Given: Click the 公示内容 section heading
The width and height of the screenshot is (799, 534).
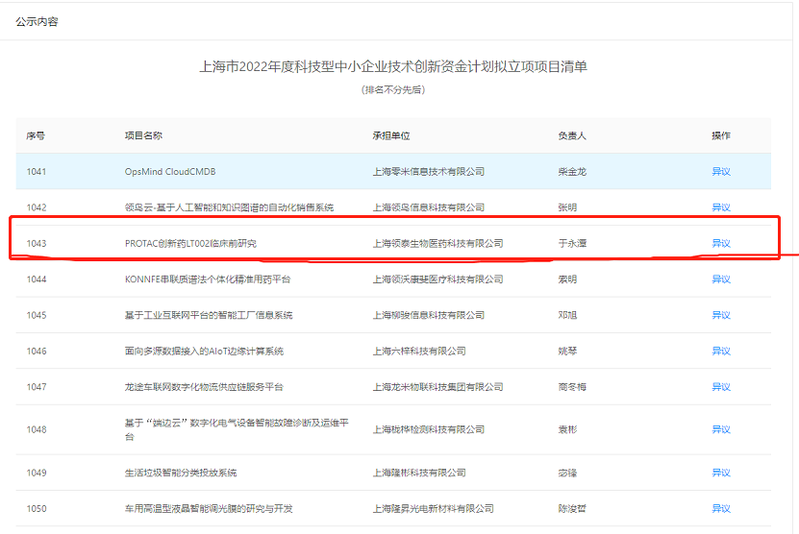Looking at the screenshot, I should coord(37,21).
